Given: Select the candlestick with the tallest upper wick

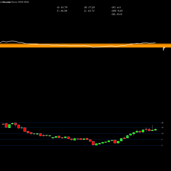Looking at the screenshot, I should click(152, 130).
